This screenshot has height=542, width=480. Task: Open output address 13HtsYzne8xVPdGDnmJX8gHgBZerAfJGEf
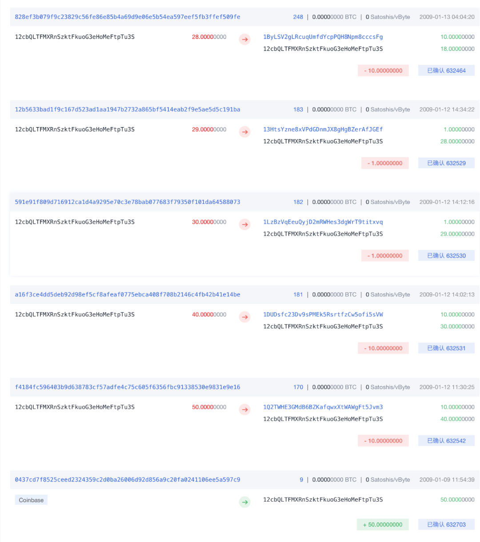[x=323, y=129]
